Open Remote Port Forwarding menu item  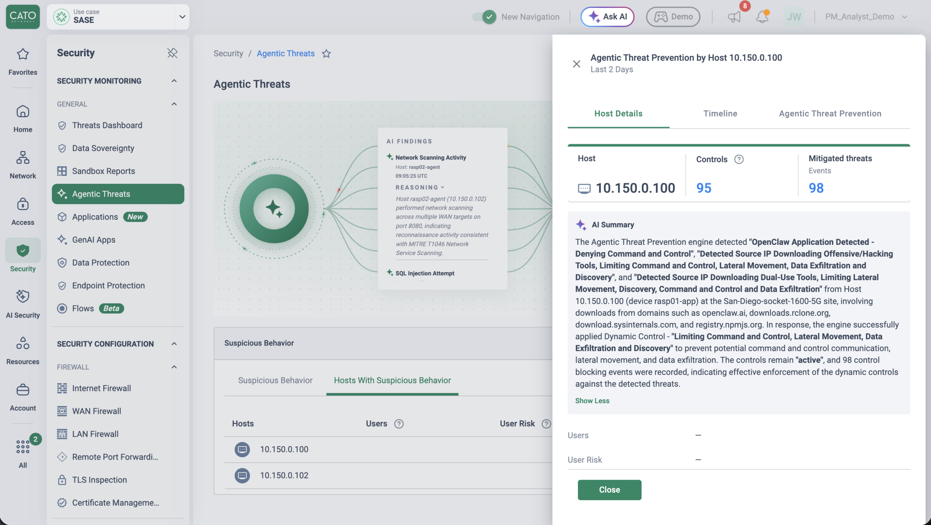point(118,457)
